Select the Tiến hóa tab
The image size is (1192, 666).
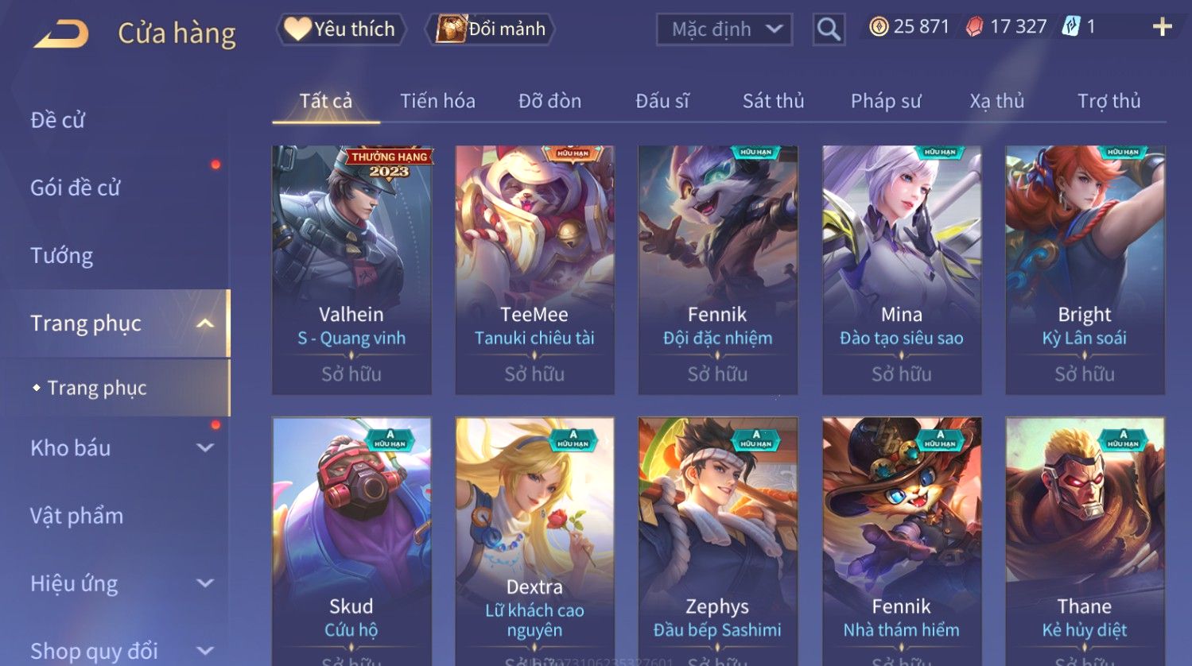coord(437,101)
